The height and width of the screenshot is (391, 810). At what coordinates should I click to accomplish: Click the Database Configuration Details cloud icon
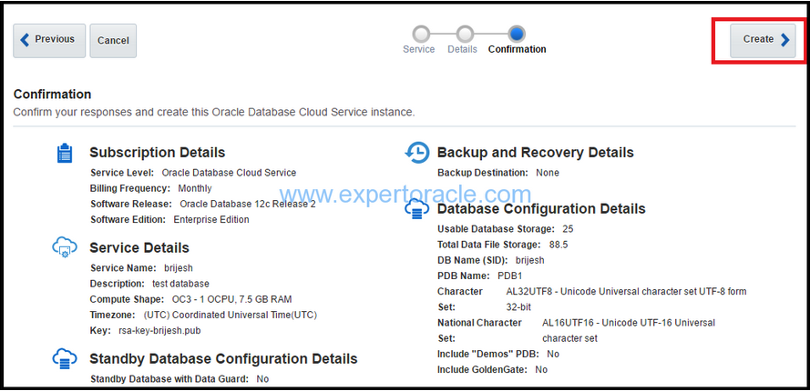click(x=417, y=209)
